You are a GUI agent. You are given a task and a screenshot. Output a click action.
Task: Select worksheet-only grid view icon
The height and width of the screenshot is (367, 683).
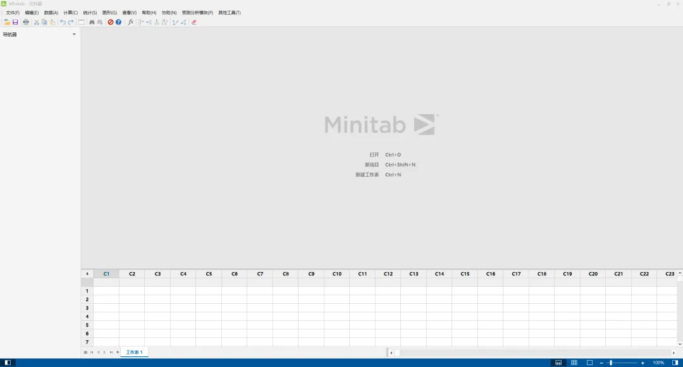(x=574, y=363)
